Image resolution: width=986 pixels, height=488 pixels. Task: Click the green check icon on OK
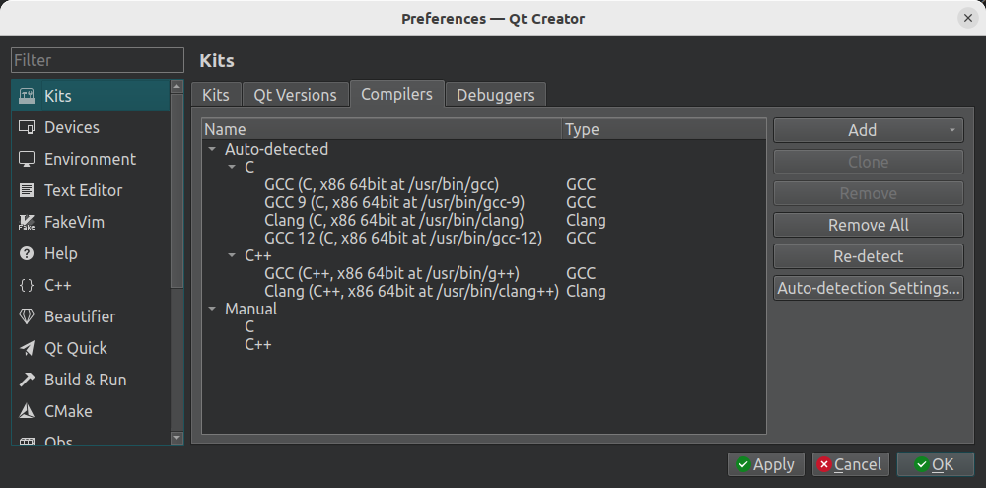(922, 464)
